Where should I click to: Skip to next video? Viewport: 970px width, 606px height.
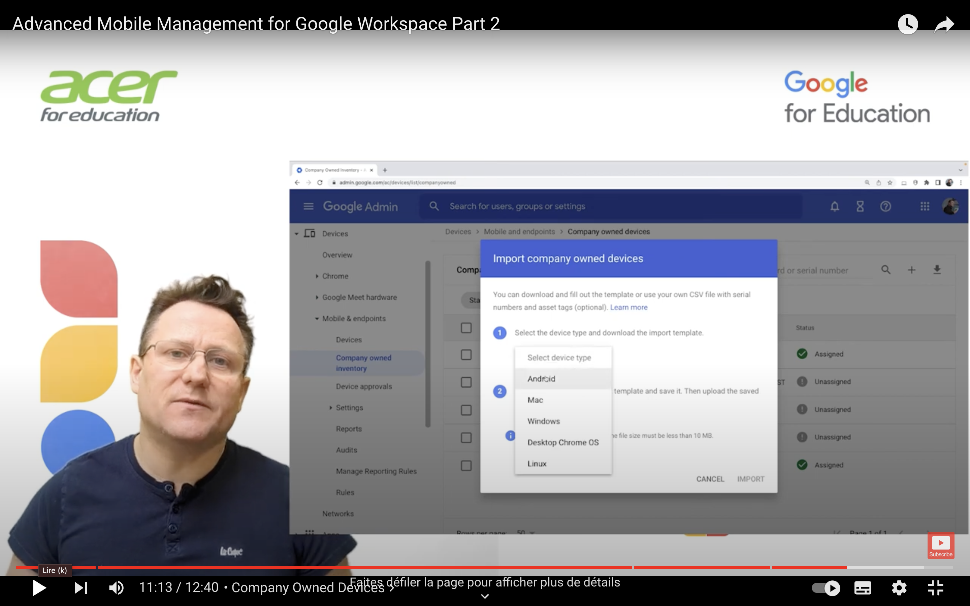[80, 587]
